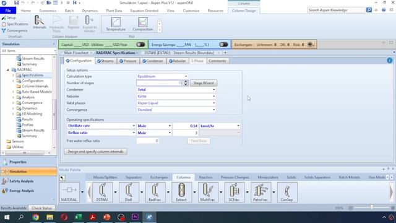Increase the number of stages with the spinner
Viewport: 396px width, 223px height.
(x=186, y=81)
